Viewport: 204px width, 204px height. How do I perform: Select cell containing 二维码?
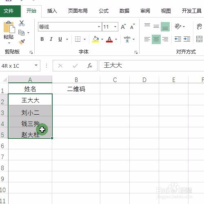76,89
